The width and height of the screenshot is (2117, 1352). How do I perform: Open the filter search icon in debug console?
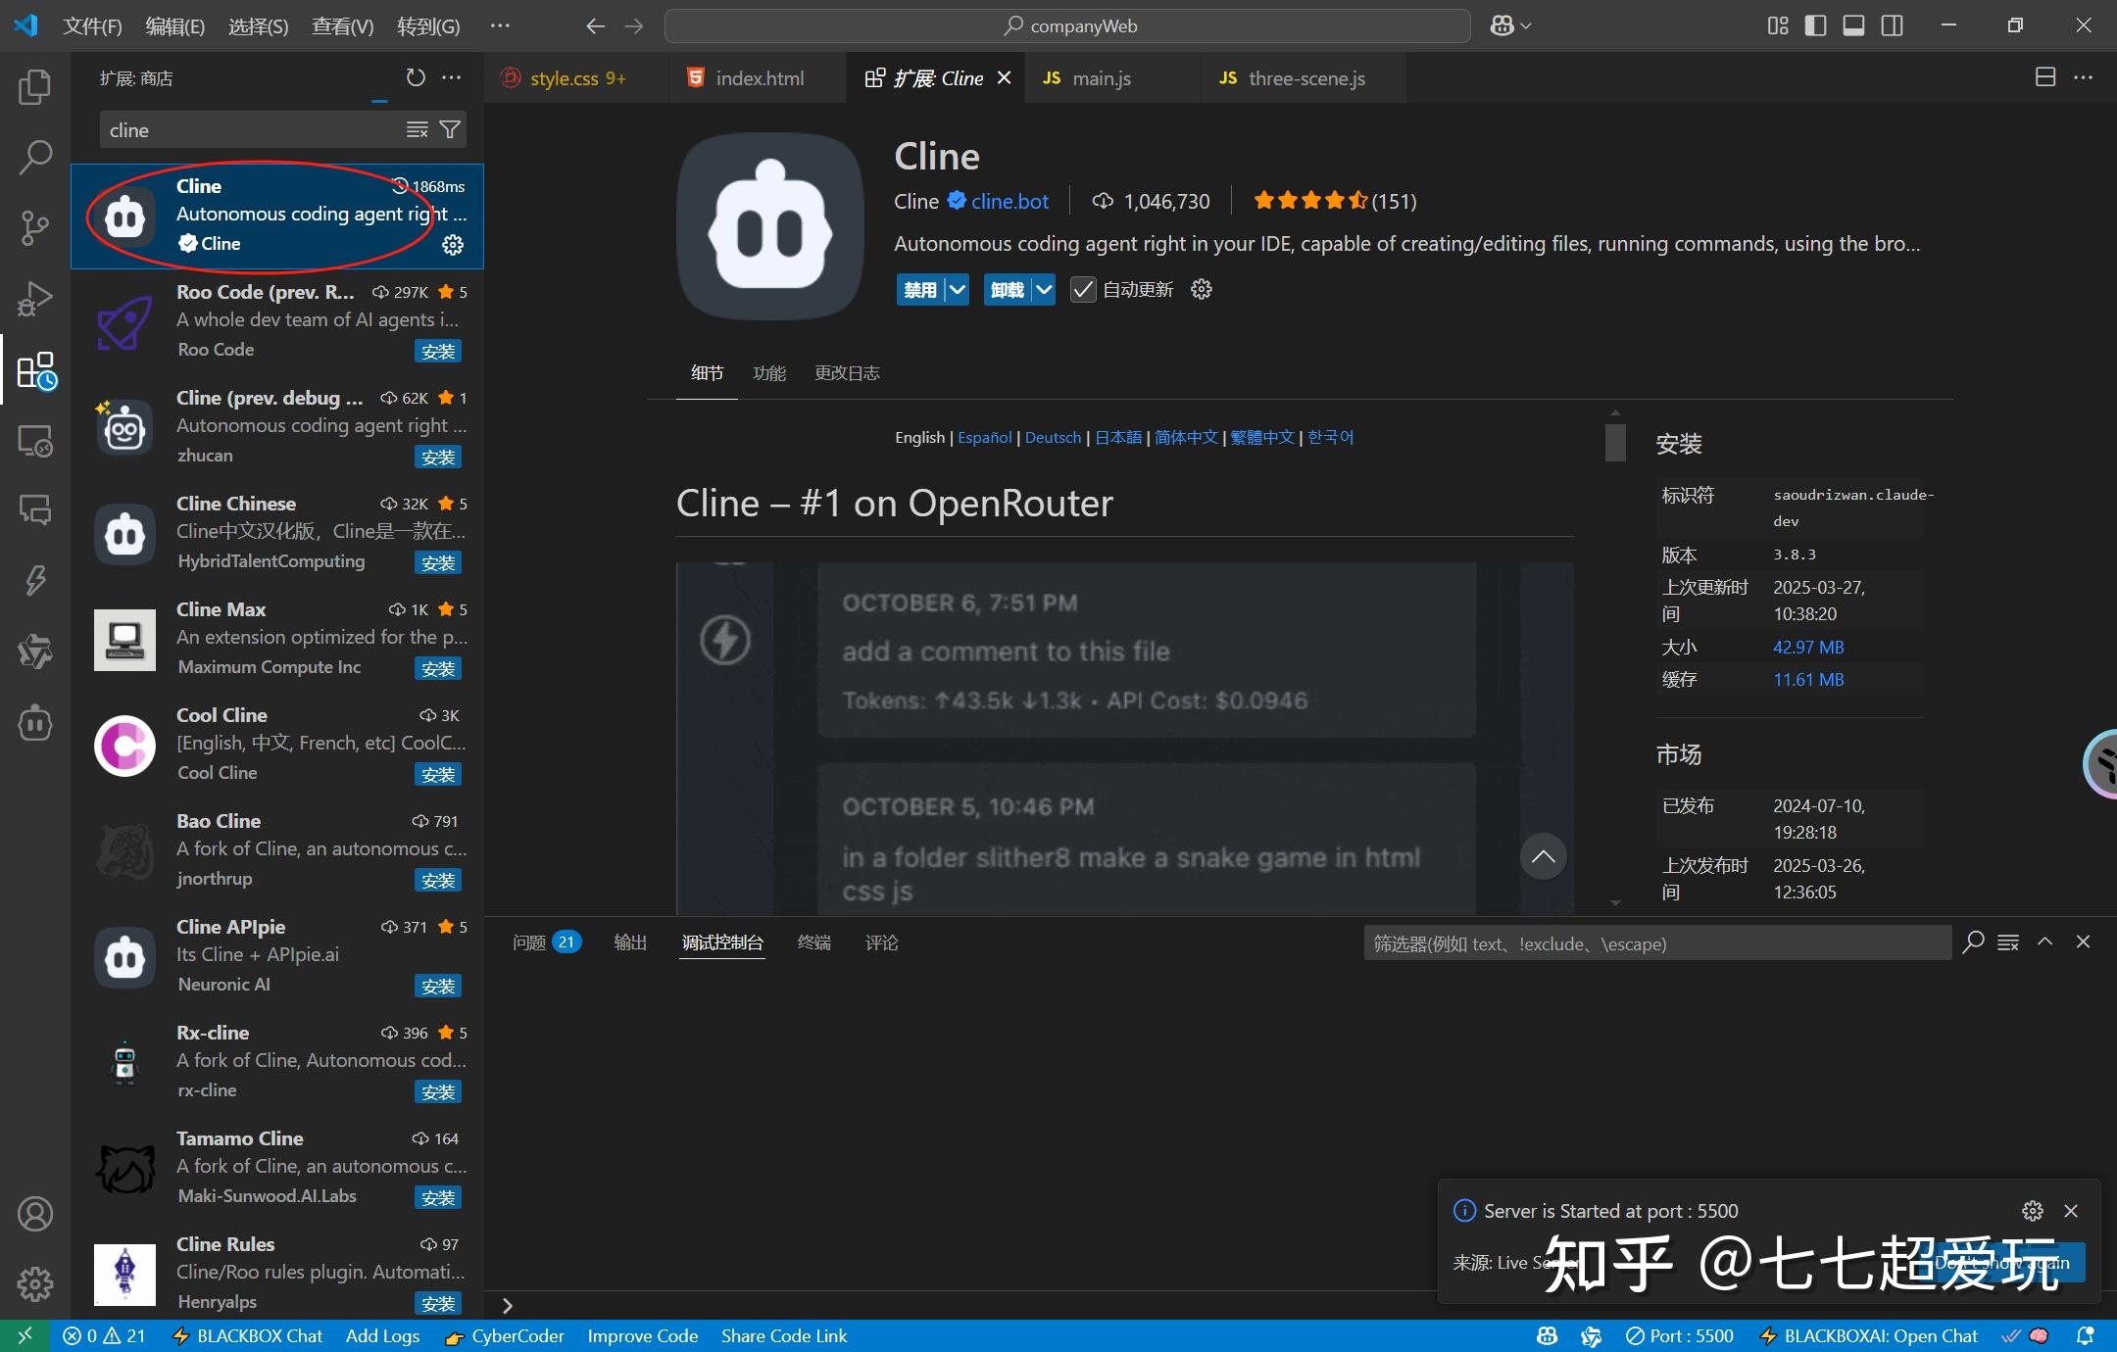click(1973, 942)
